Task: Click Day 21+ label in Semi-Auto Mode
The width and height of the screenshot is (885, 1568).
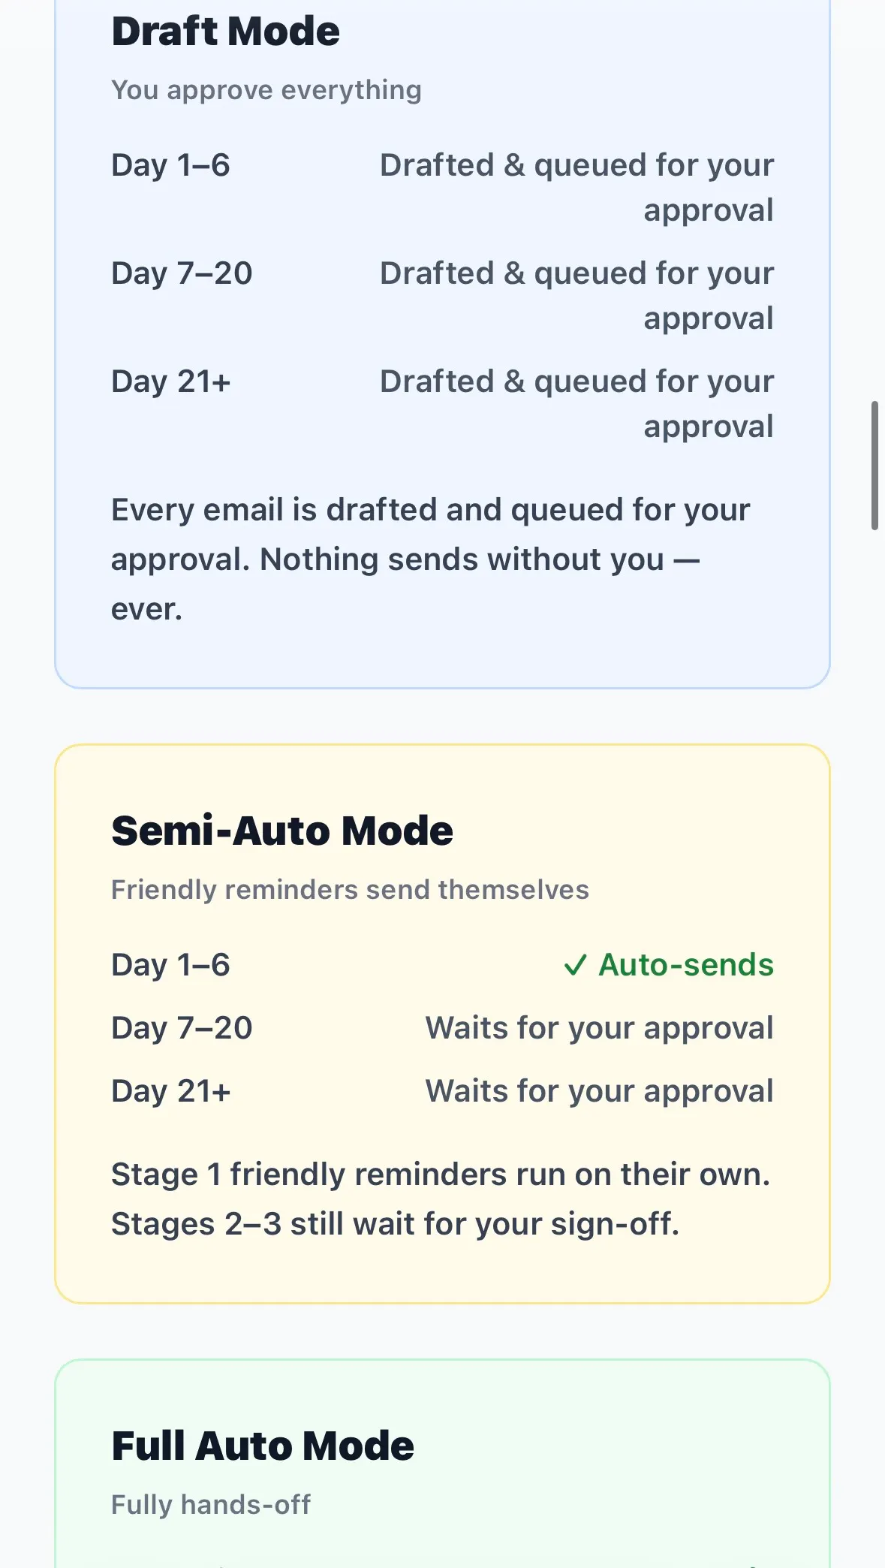Action: click(171, 1091)
